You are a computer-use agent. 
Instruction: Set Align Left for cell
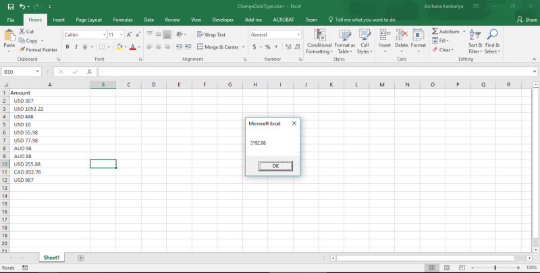(149, 47)
